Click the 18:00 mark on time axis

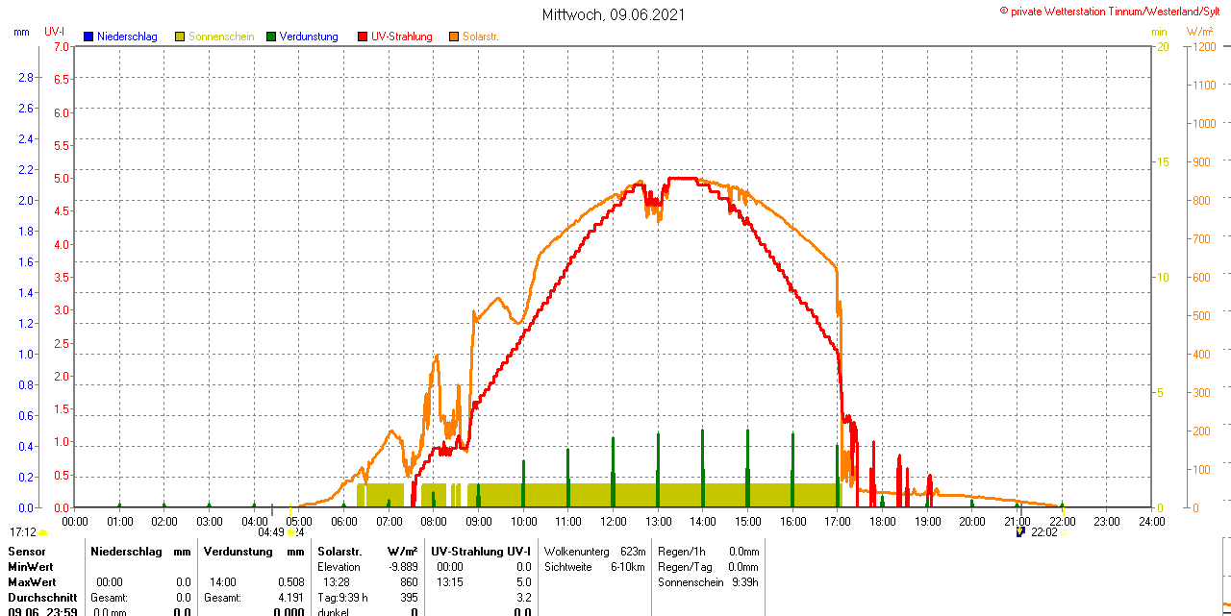(x=882, y=521)
